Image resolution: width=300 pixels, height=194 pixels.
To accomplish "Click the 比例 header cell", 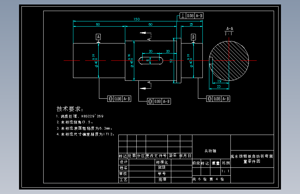I will 226,163.
